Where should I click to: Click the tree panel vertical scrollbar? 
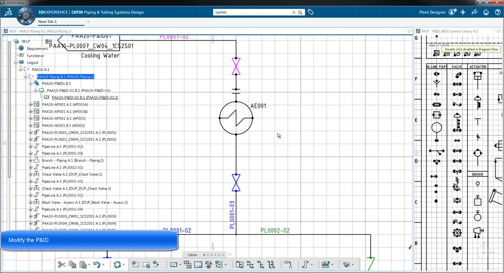(x=9, y=109)
